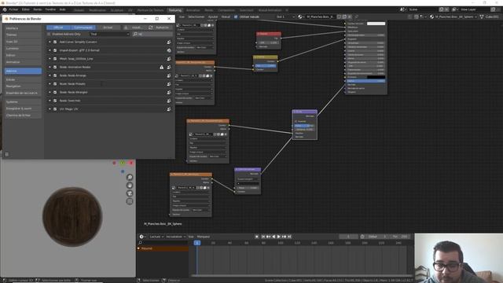The image size is (503, 283).
Task: Enable the Enabled Add-ons Only checkbox
Action: click(x=49, y=34)
